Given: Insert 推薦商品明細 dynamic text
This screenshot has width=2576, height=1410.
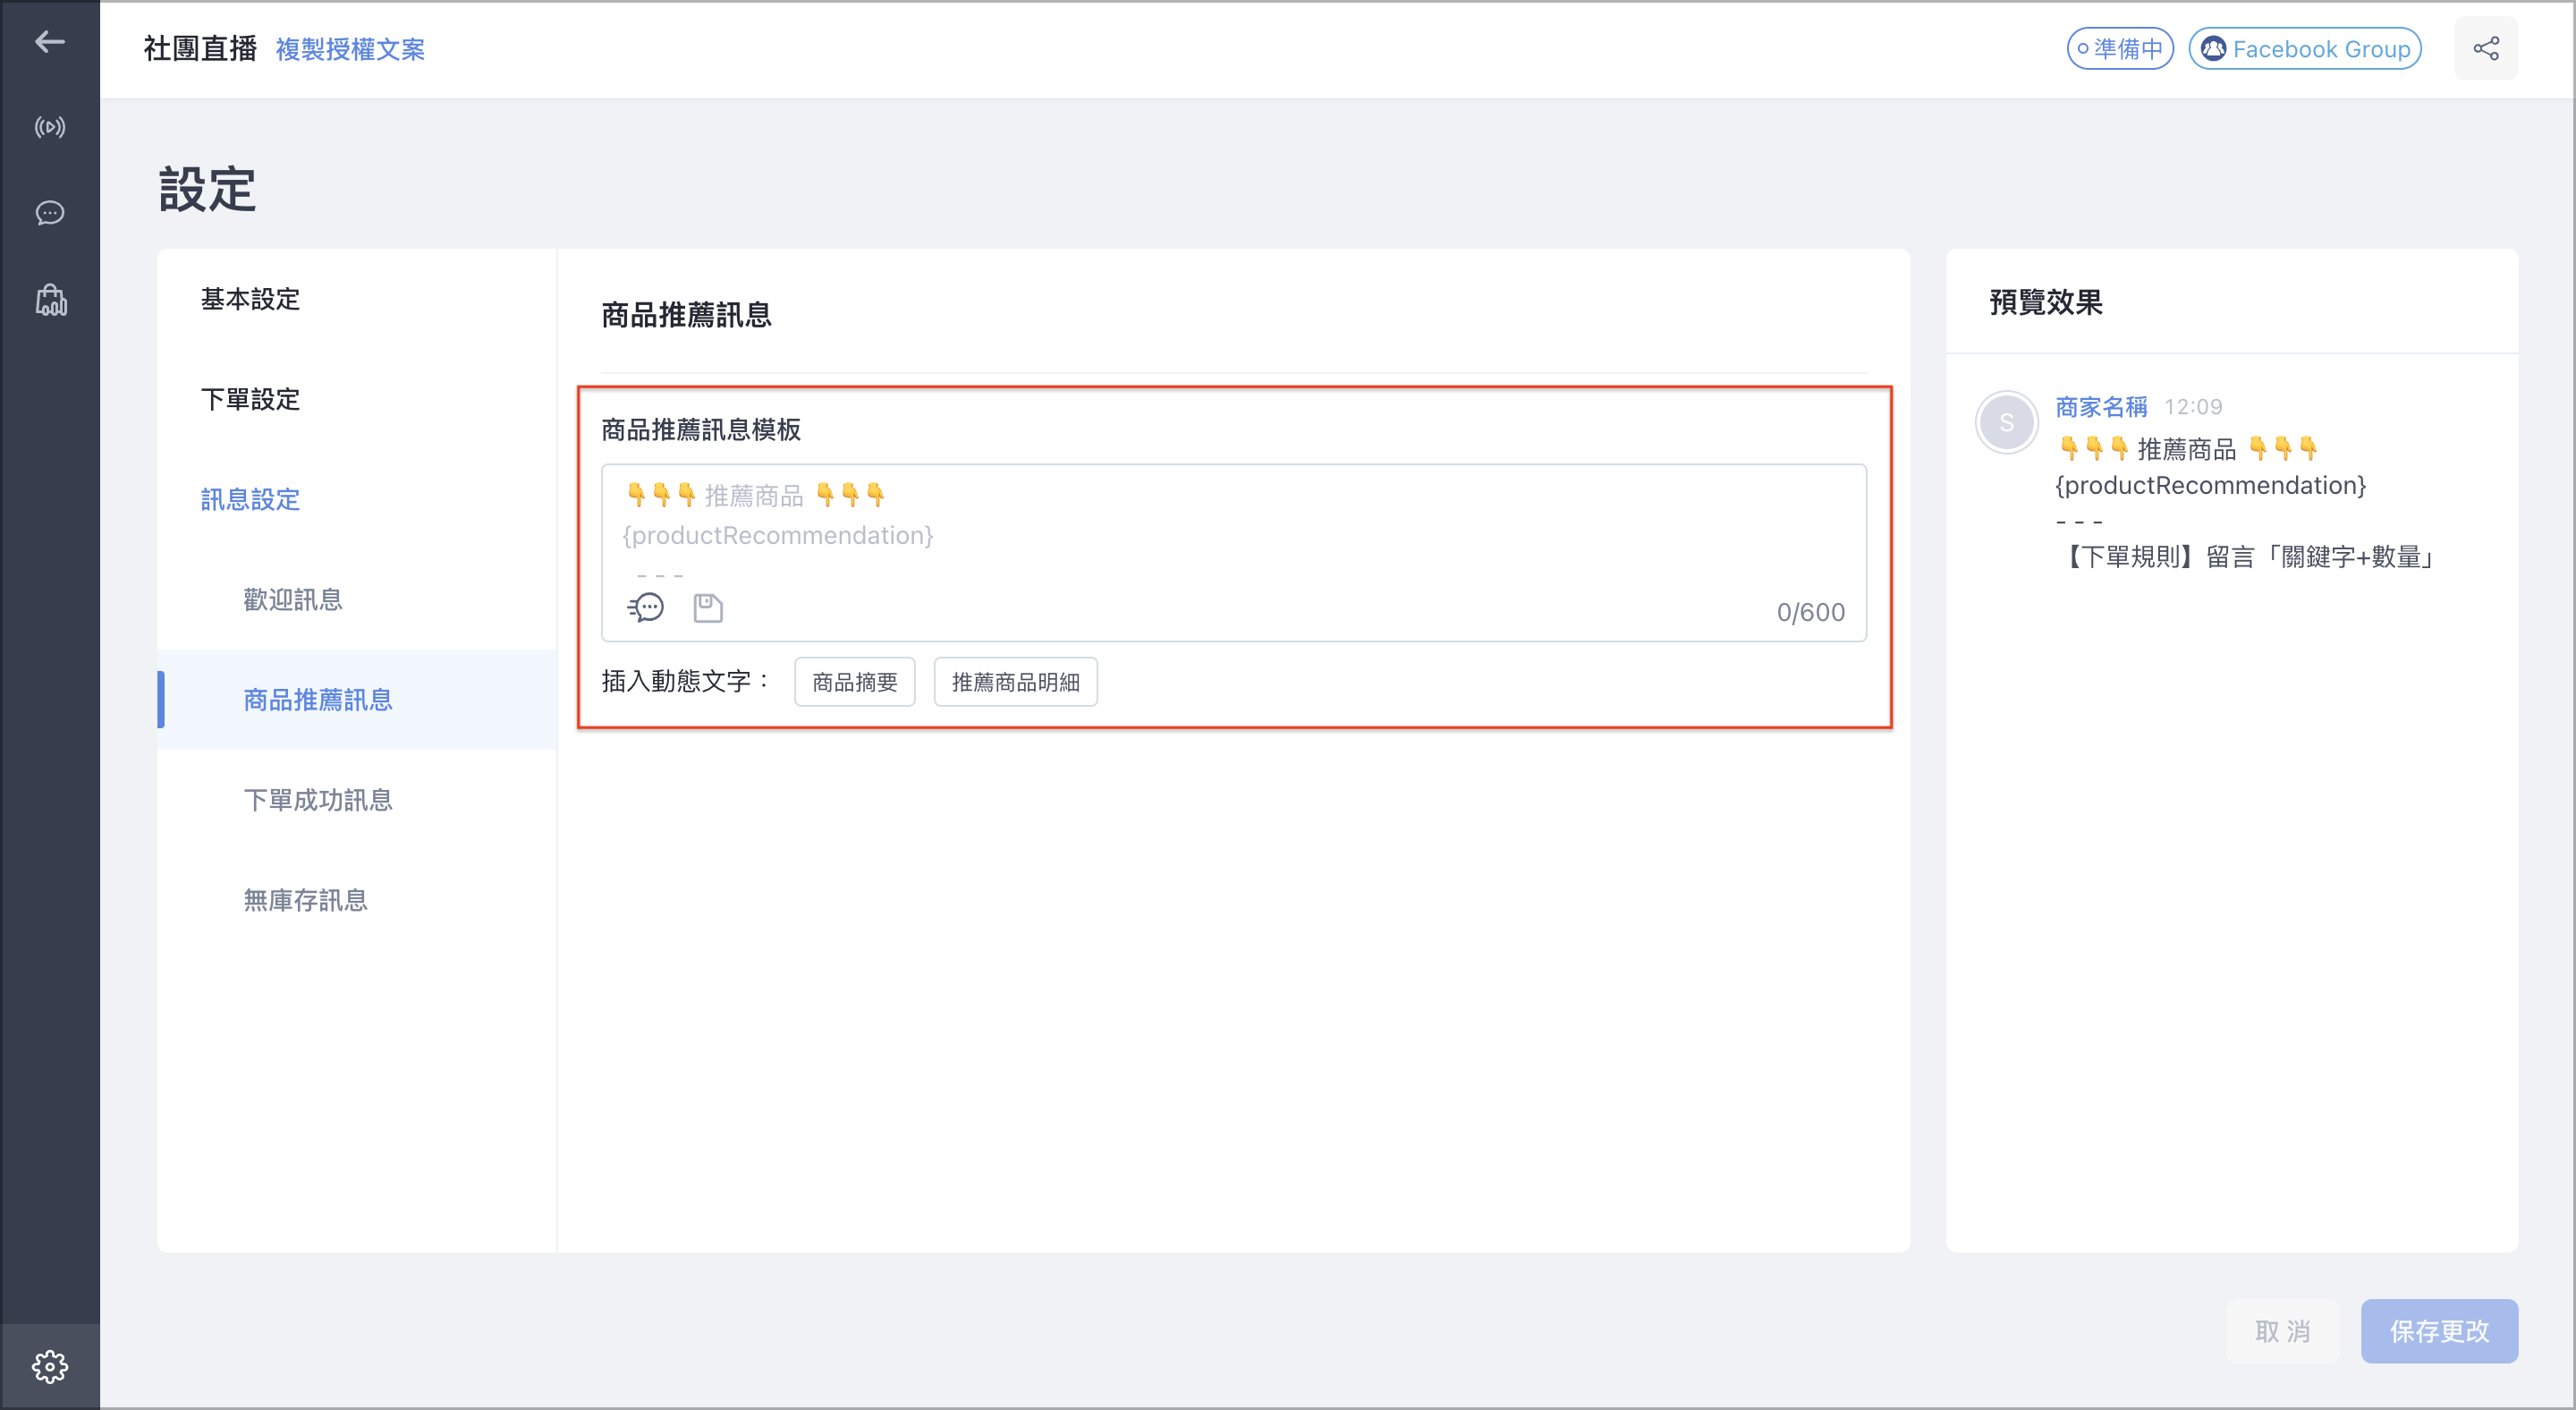Looking at the screenshot, I should 1015,682.
